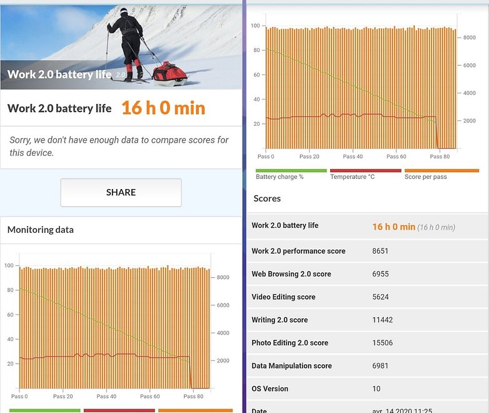Image resolution: width=489 pixels, height=413 pixels.
Task: Click the Temperature °C legend label
Action: point(353,176)
